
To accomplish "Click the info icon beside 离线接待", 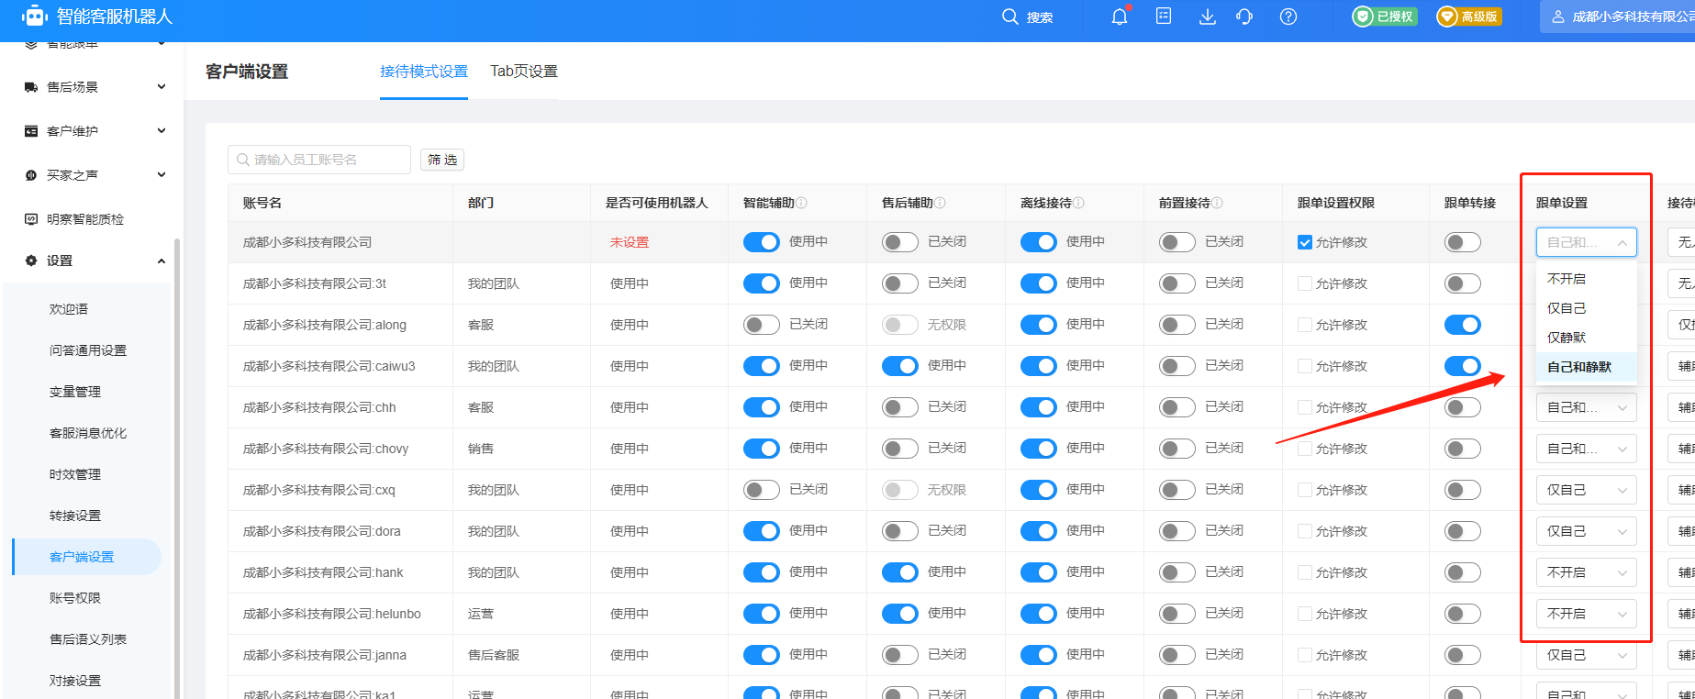I will click(1078, 203).
